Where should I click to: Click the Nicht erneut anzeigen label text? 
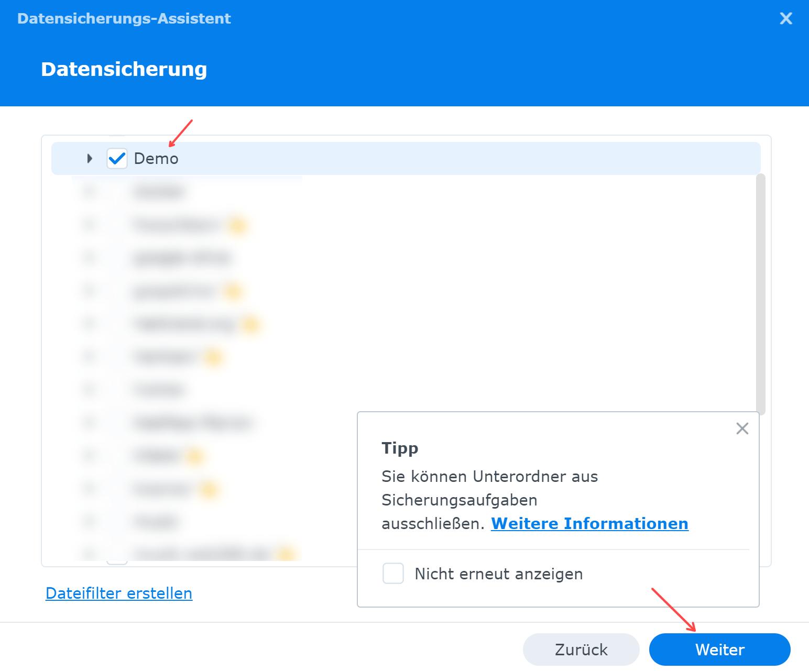tap(498, 574)
